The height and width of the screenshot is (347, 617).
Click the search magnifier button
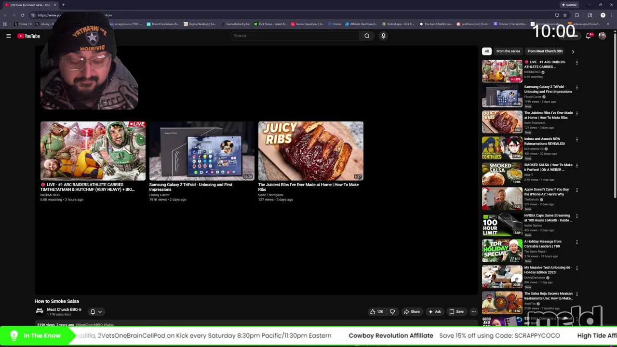tap(367, 36)
